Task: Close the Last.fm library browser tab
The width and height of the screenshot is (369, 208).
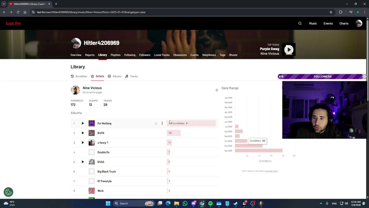Action: point(49,4)
